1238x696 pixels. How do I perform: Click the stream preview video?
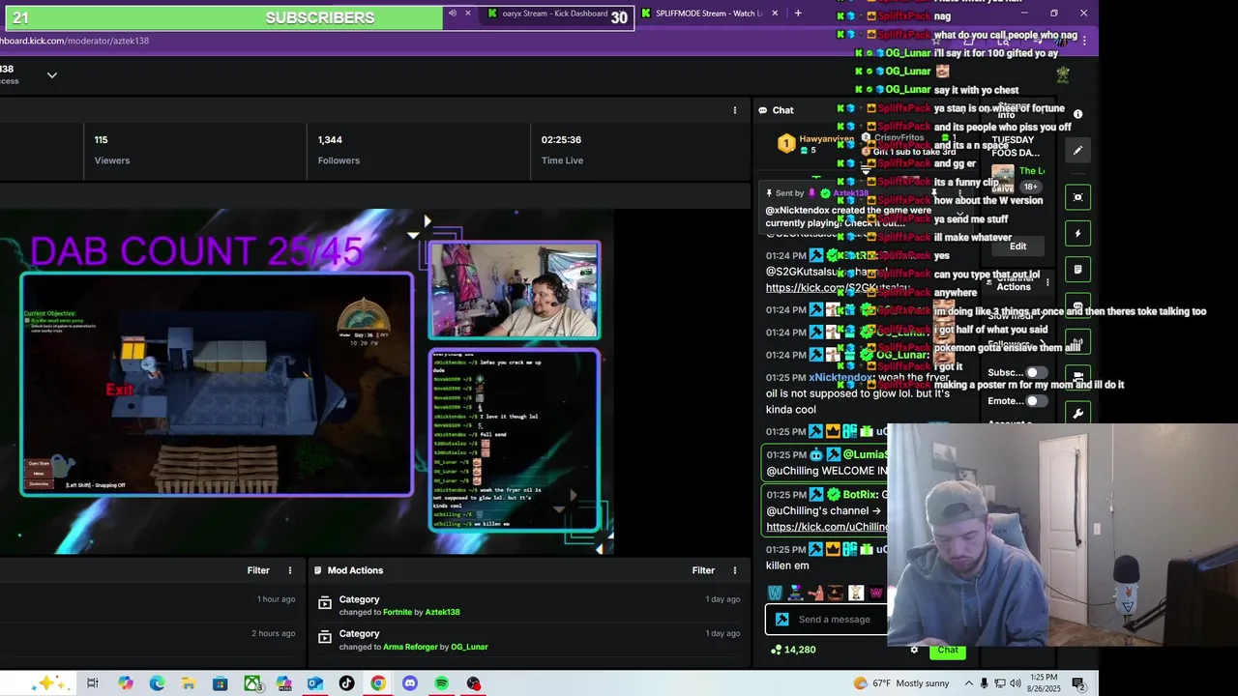coord(307,382)
